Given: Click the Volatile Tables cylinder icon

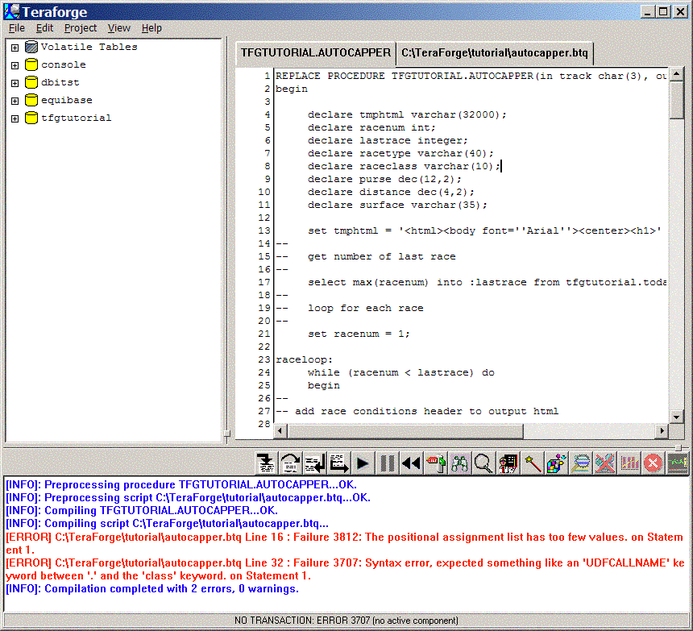Looking at the screenshot, I should coord(31,47).
